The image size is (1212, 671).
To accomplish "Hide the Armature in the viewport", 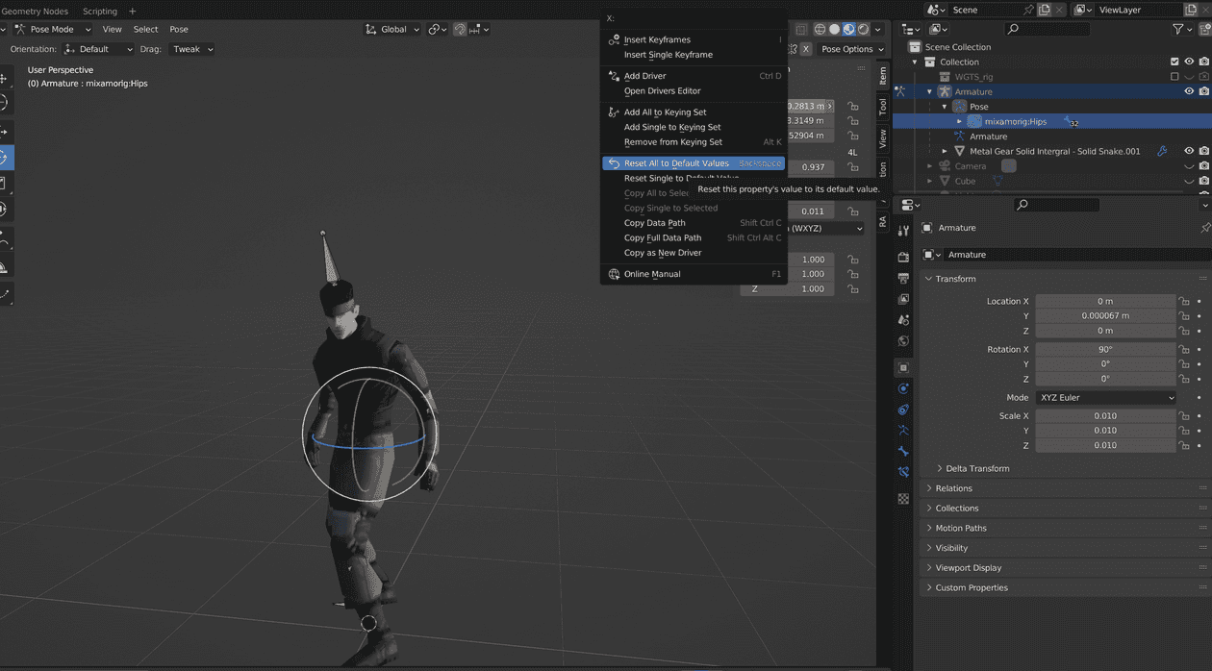I will tap(1188, 90).
